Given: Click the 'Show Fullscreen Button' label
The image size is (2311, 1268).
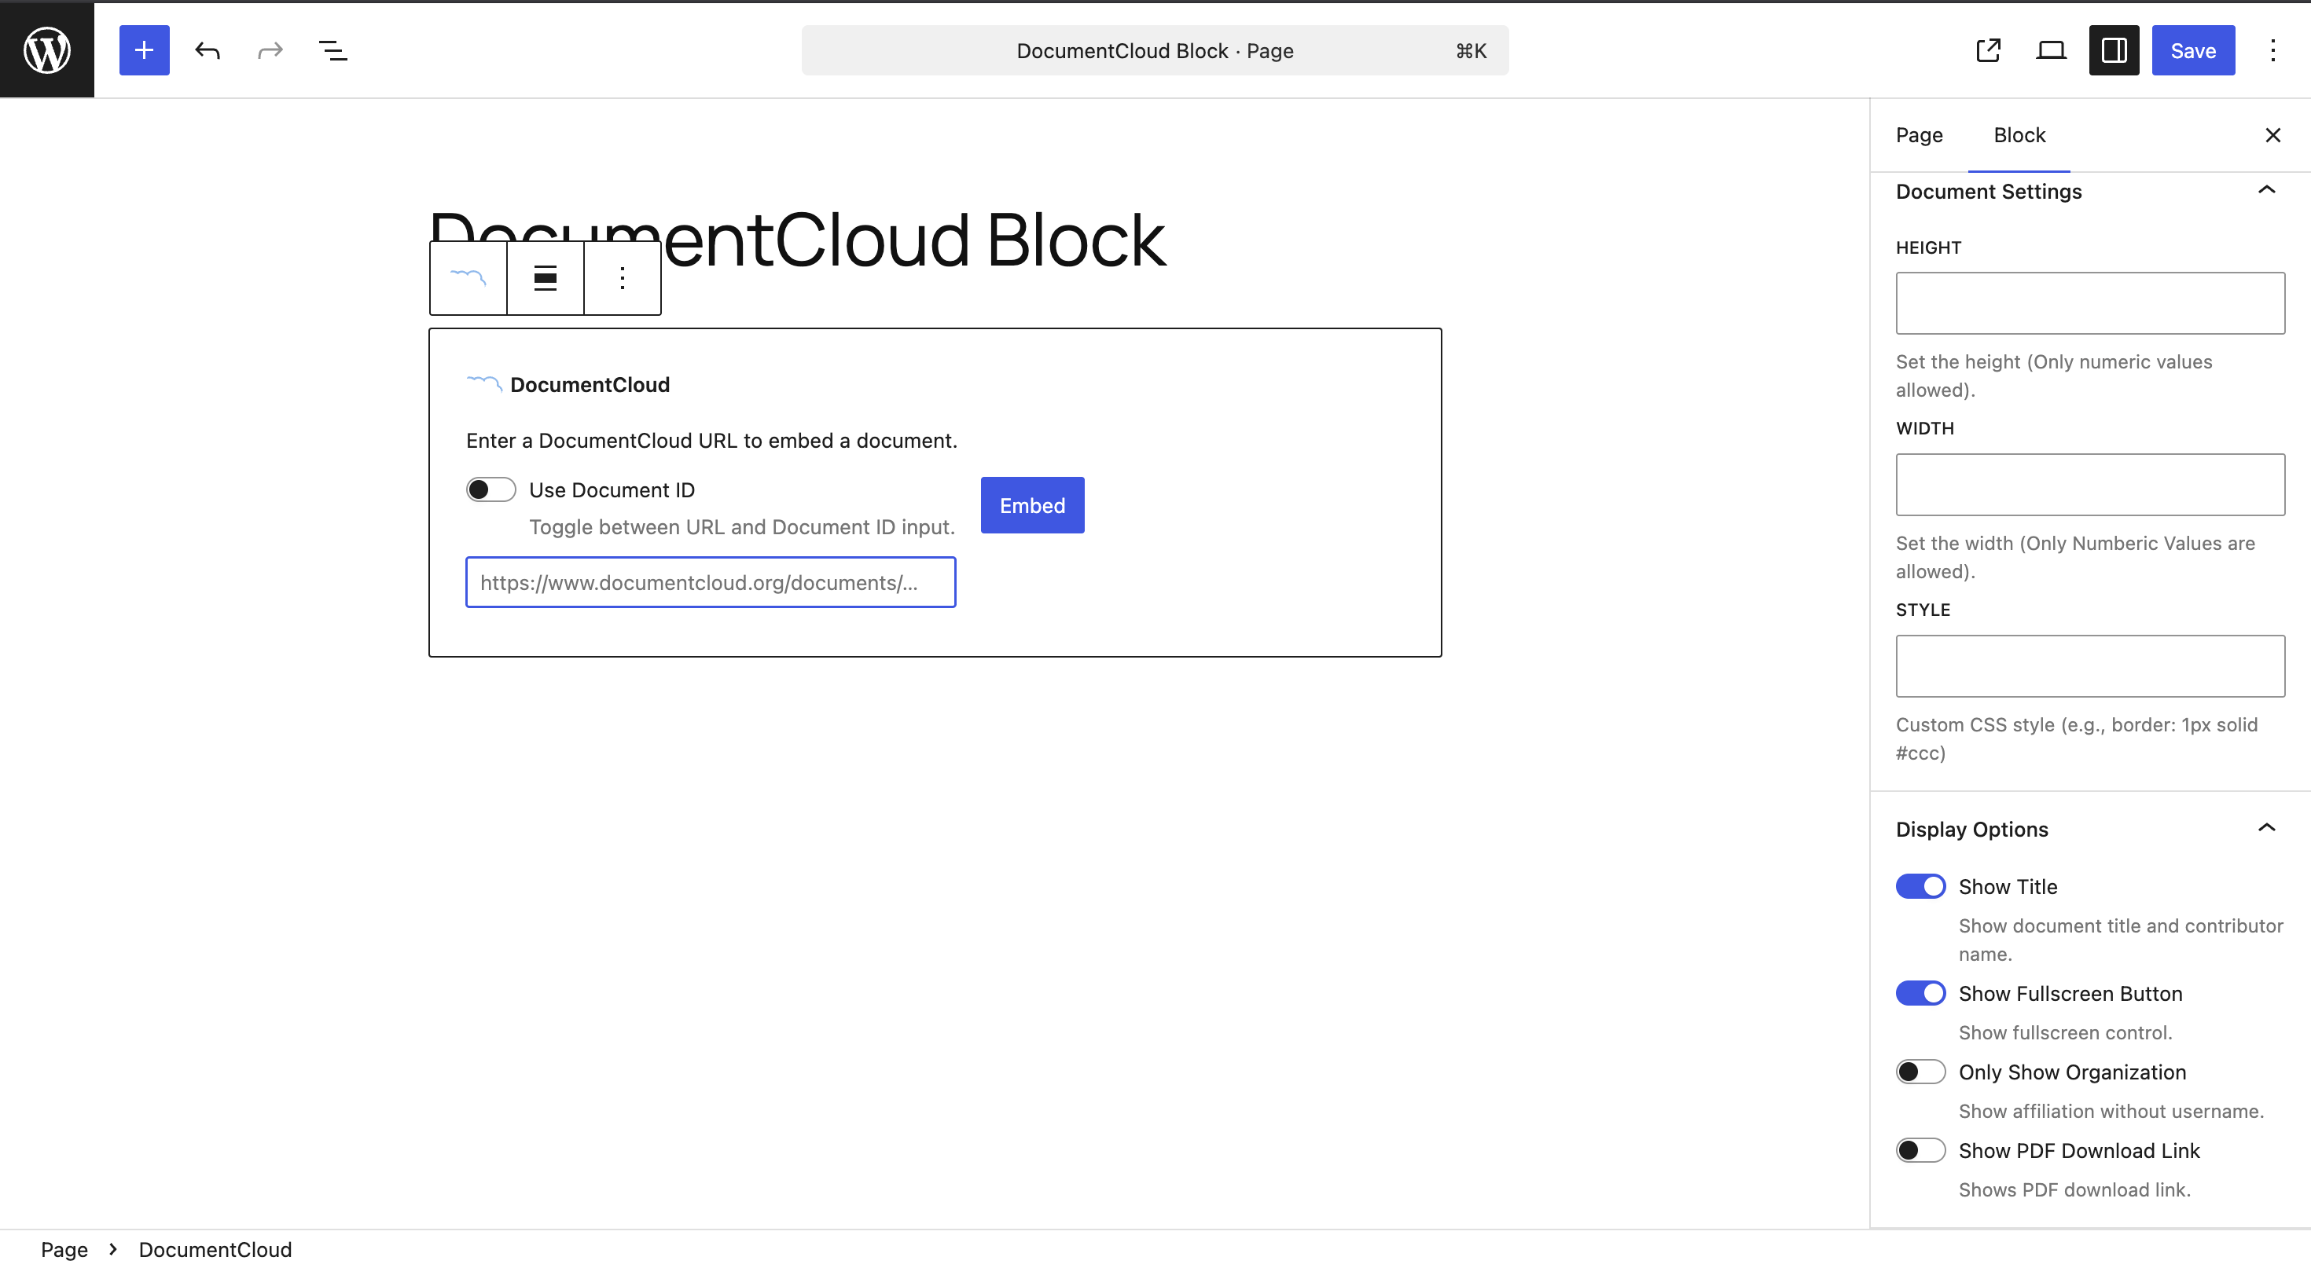Looking at the screenshot, I should [2070, 994].
